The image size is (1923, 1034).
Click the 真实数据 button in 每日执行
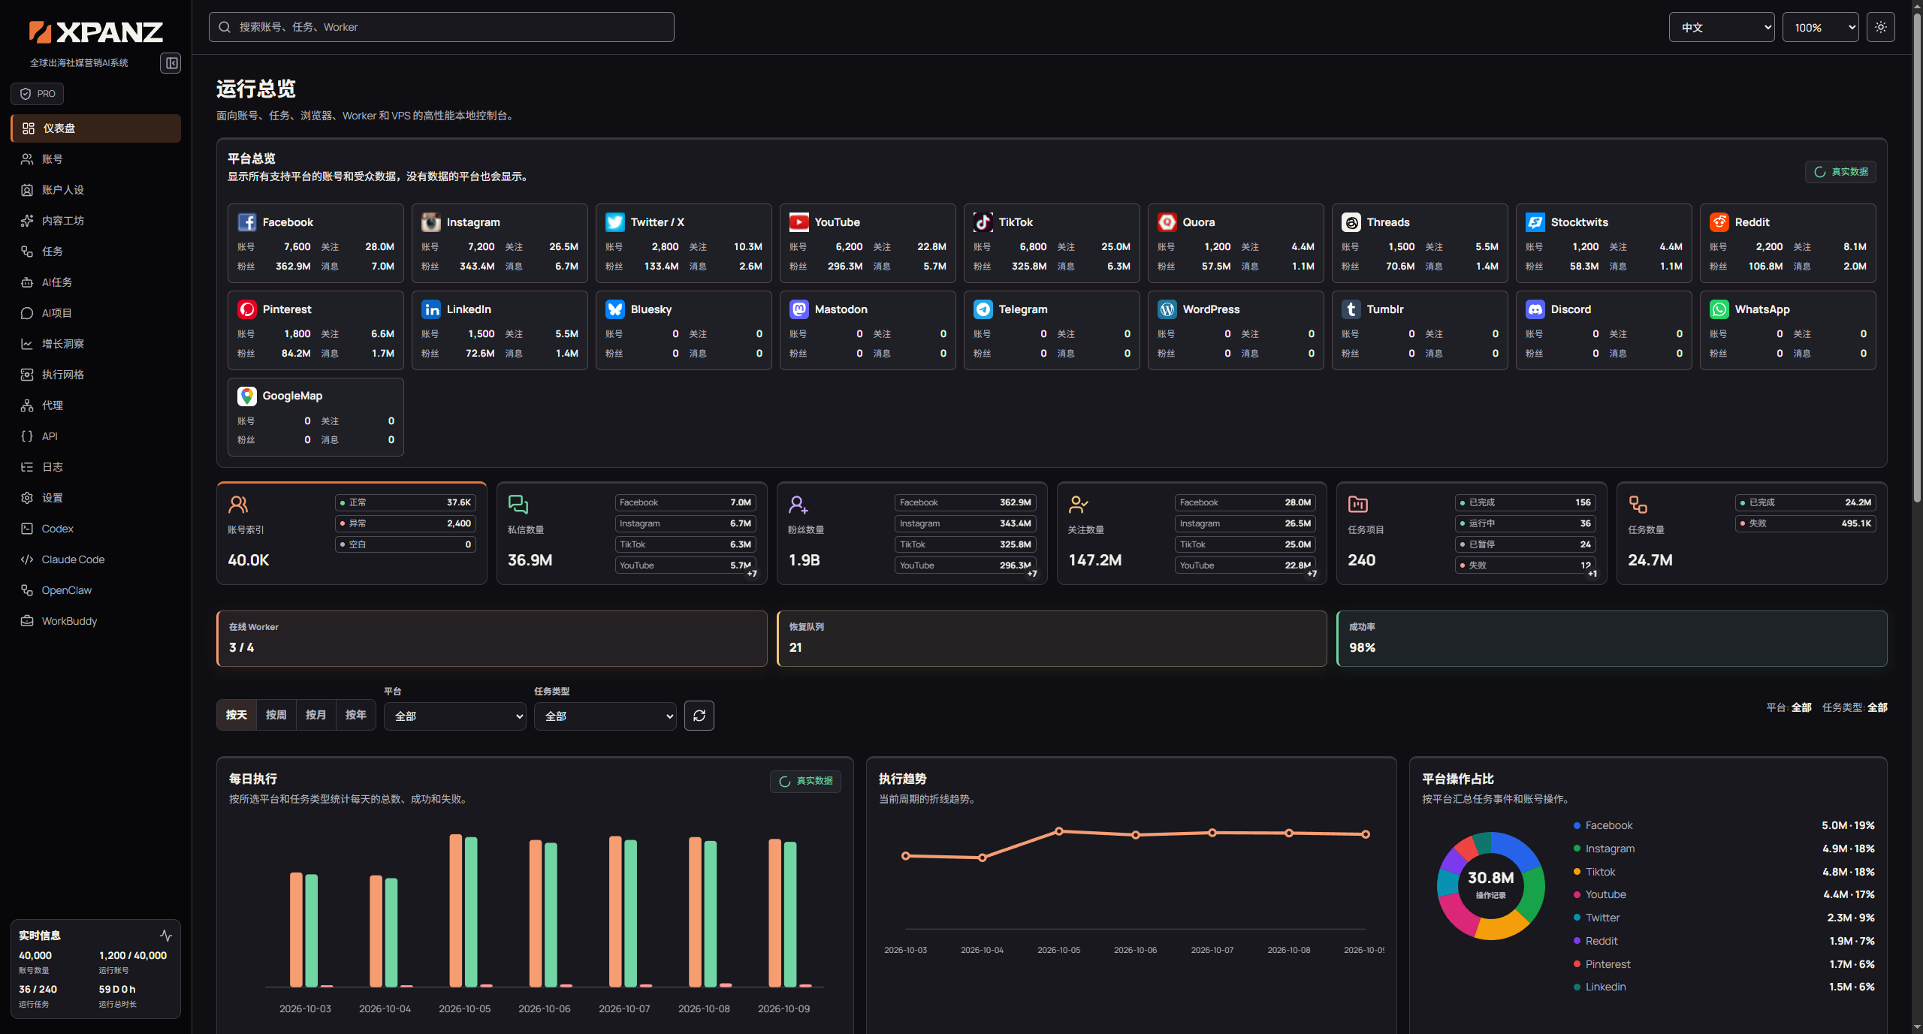pyautogui.click(x=805, y=782)
